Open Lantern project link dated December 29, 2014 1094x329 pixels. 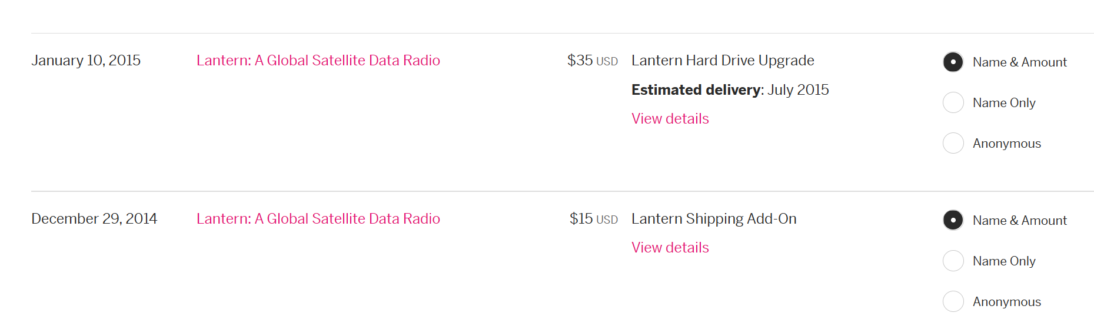pos(318,219)
